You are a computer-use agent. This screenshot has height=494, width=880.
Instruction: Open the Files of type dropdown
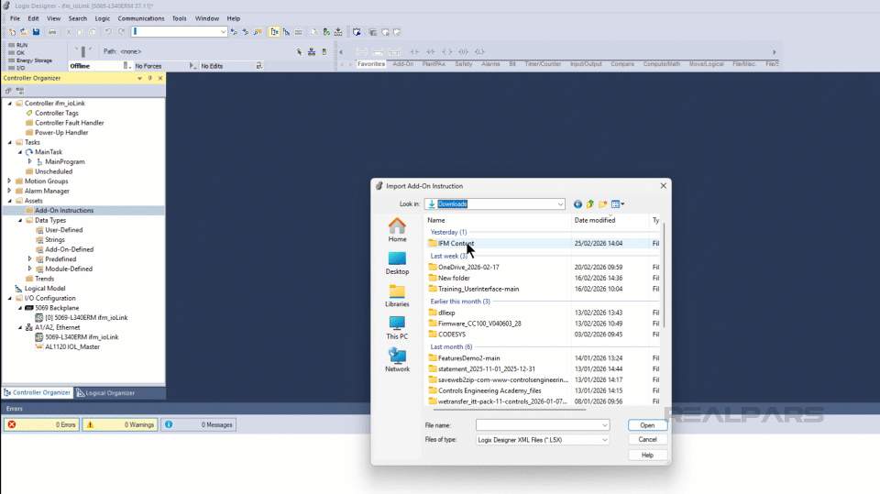coord(604,440)
